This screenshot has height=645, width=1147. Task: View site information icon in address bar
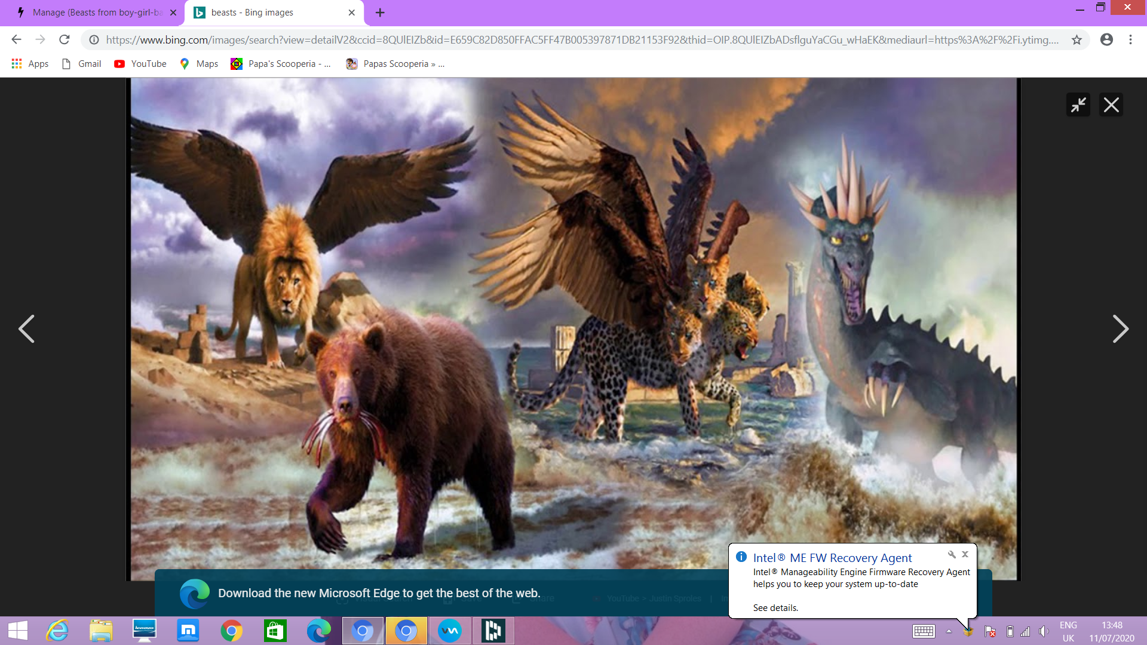[x=94, y=39]
